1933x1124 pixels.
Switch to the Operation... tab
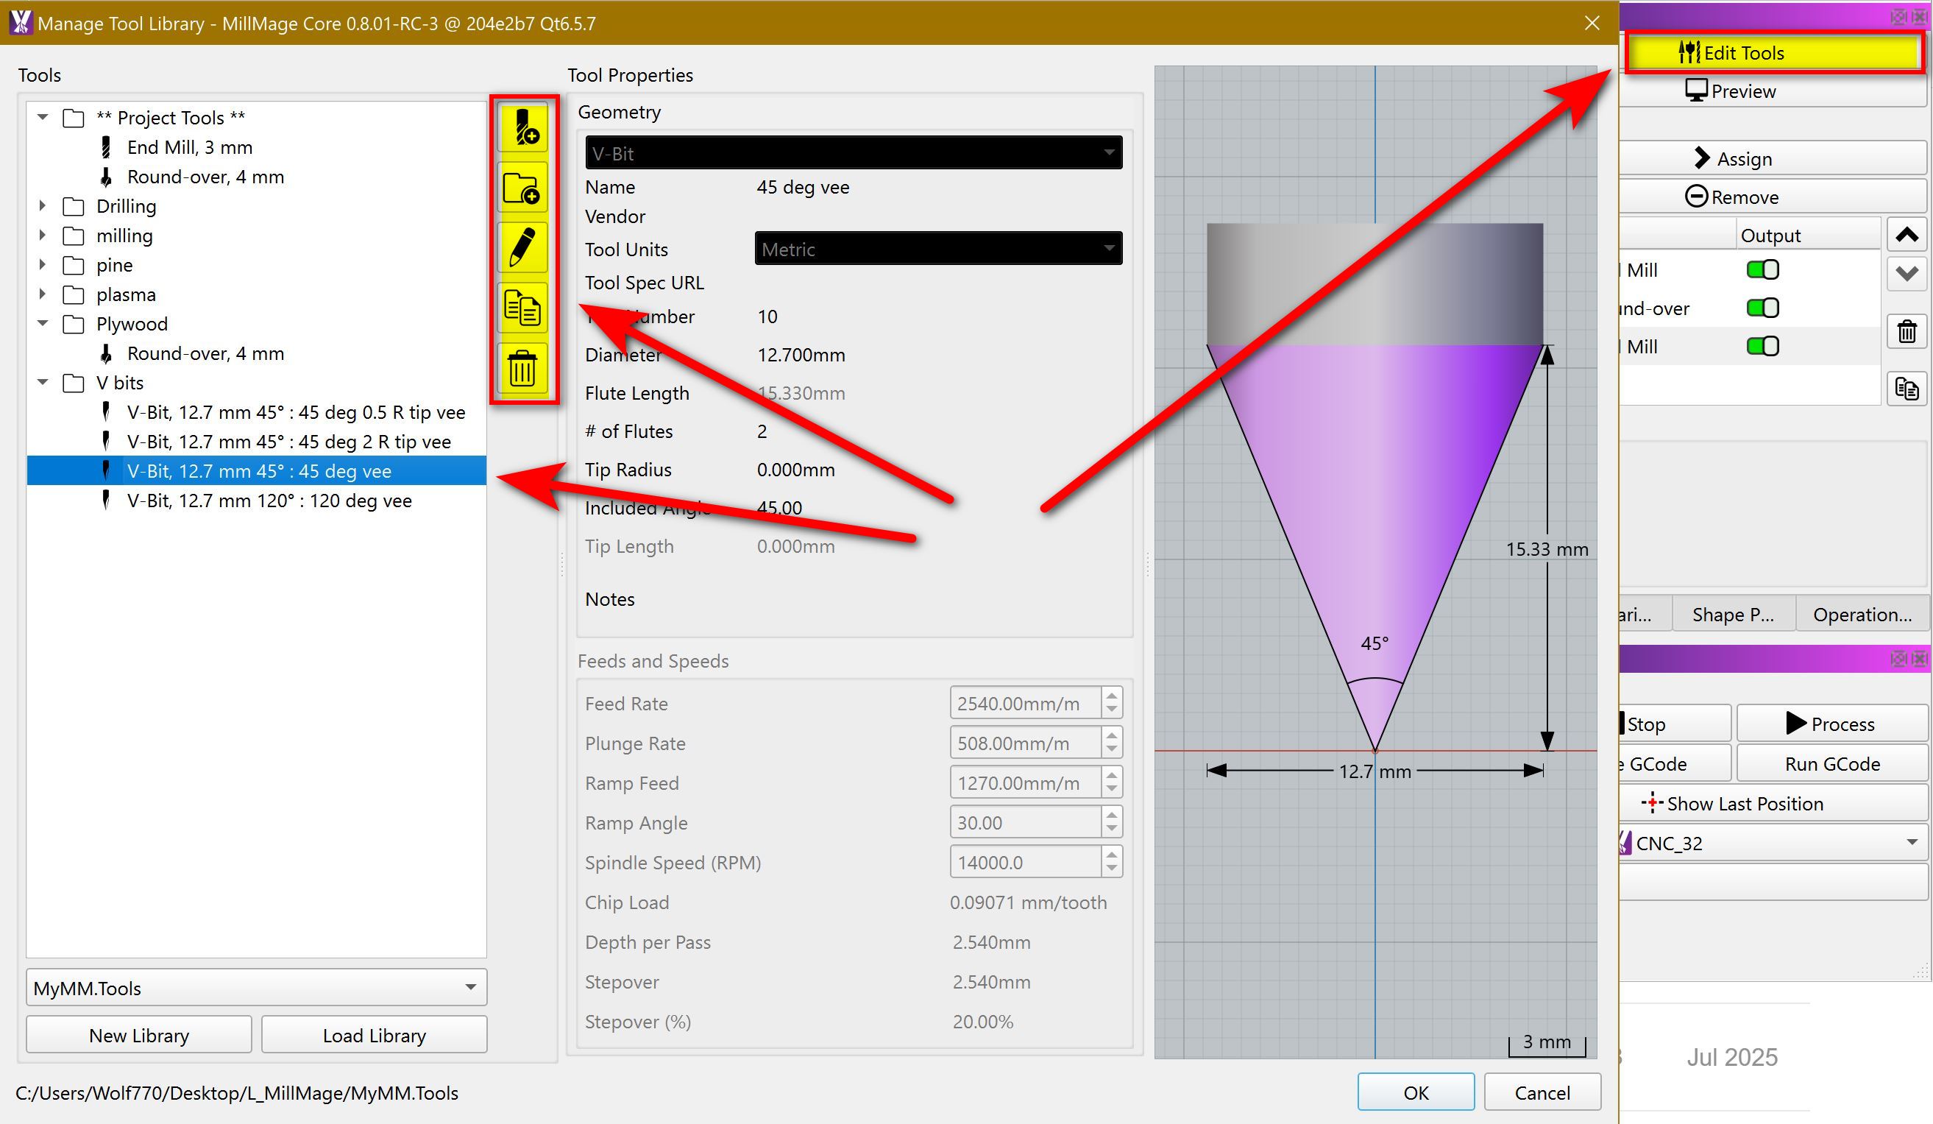pos(1861,615)
